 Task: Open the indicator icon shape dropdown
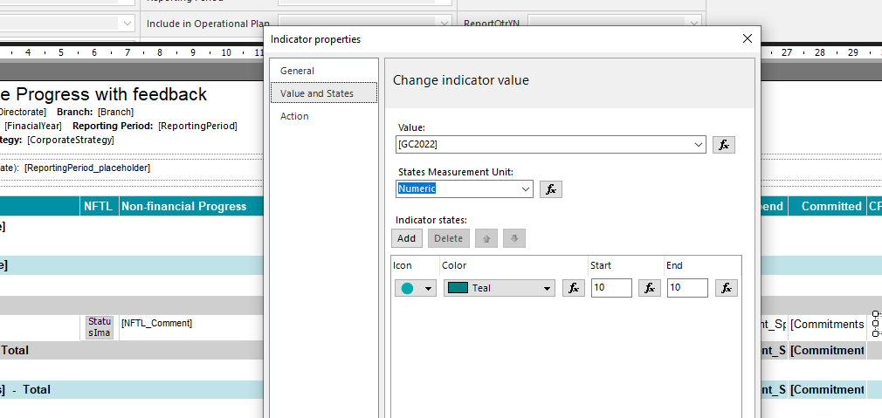click(x=428, y=289)
